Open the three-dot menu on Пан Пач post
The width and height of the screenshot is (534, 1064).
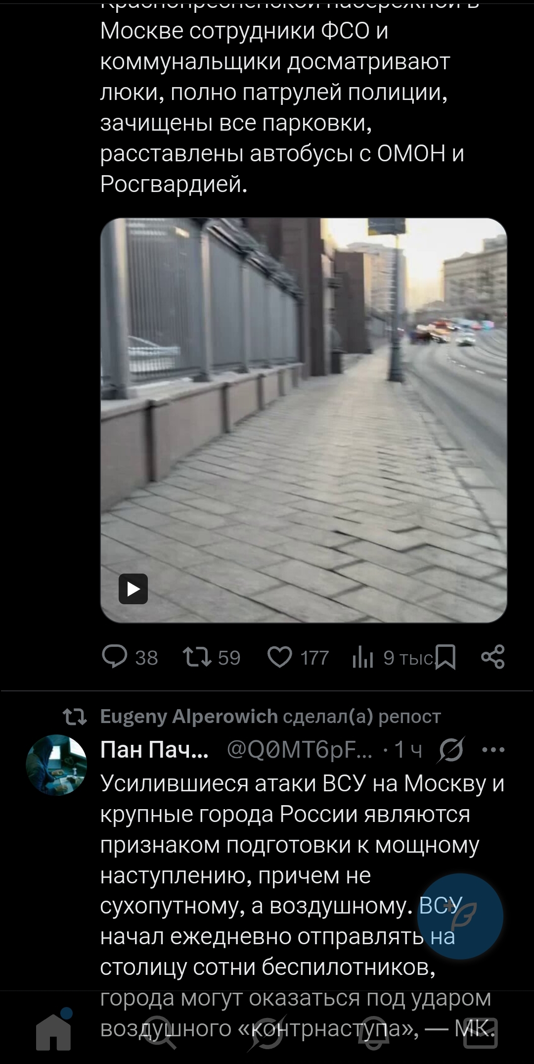[493, 750]
